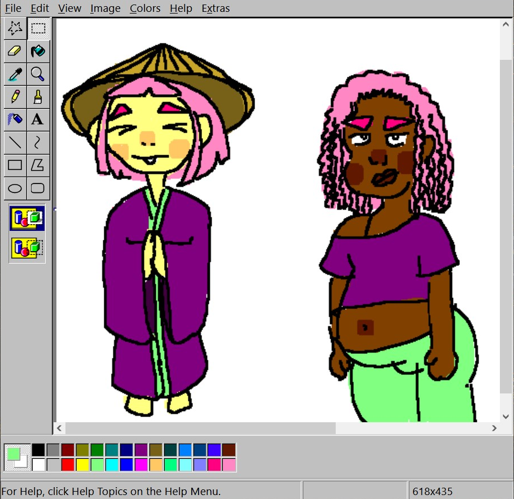Click the vertical scrollbar thumb
This screenshot has height=499, width=514.
[x=506, y=226]
